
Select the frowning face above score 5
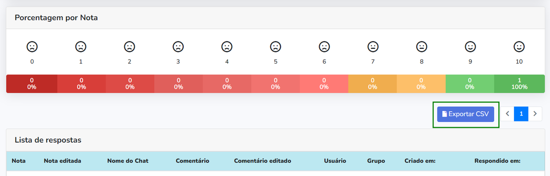pyautogui.click(x=275, y=46)
